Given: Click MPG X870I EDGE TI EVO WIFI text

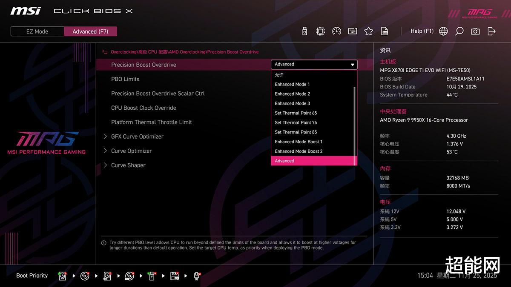Looking at the screenshot, I should [425, 70].
